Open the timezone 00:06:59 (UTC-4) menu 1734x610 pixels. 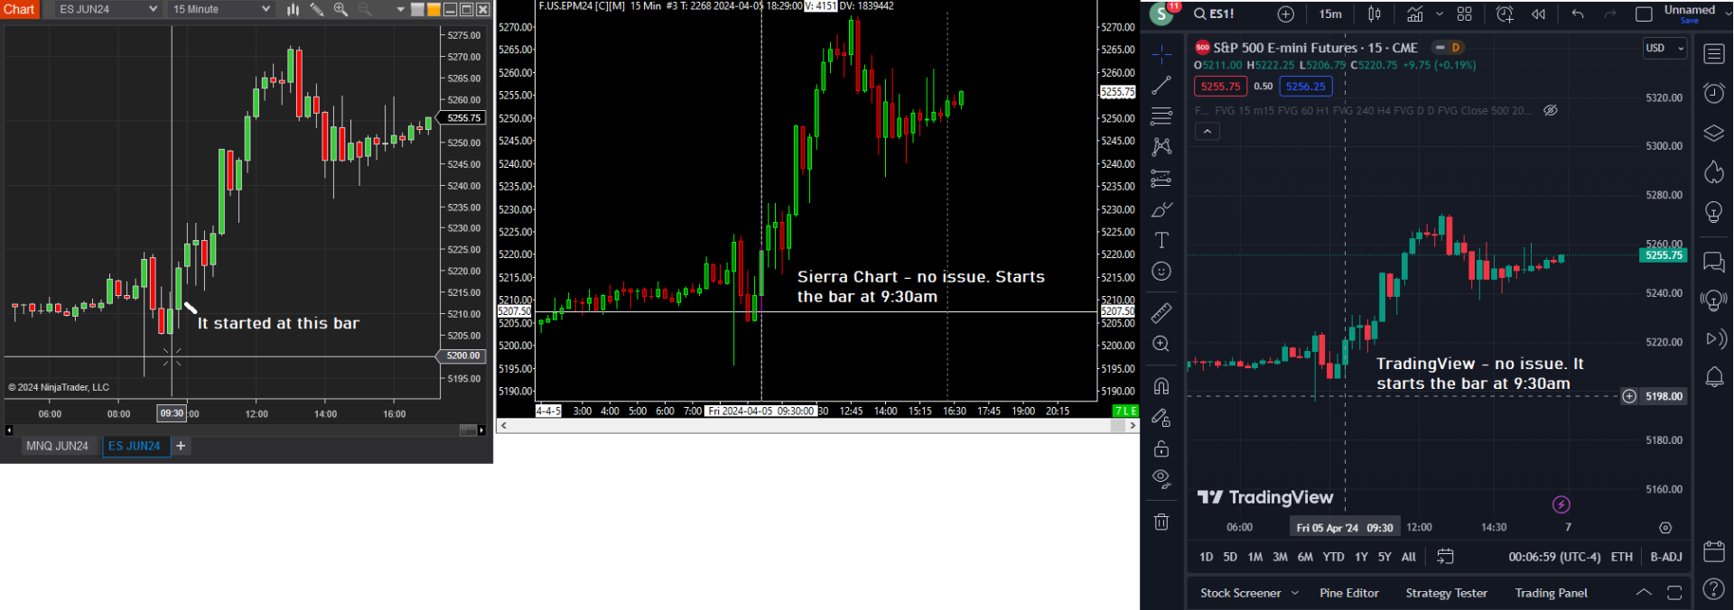pyautogui.click(x=1554, y=557)
